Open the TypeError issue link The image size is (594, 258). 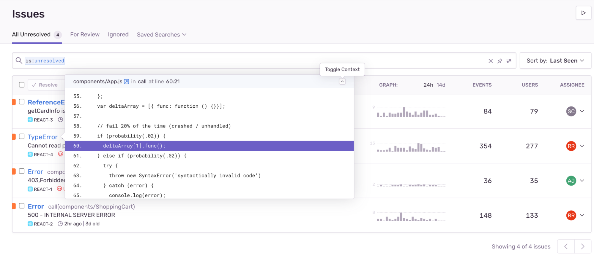[x=42, y=137]
